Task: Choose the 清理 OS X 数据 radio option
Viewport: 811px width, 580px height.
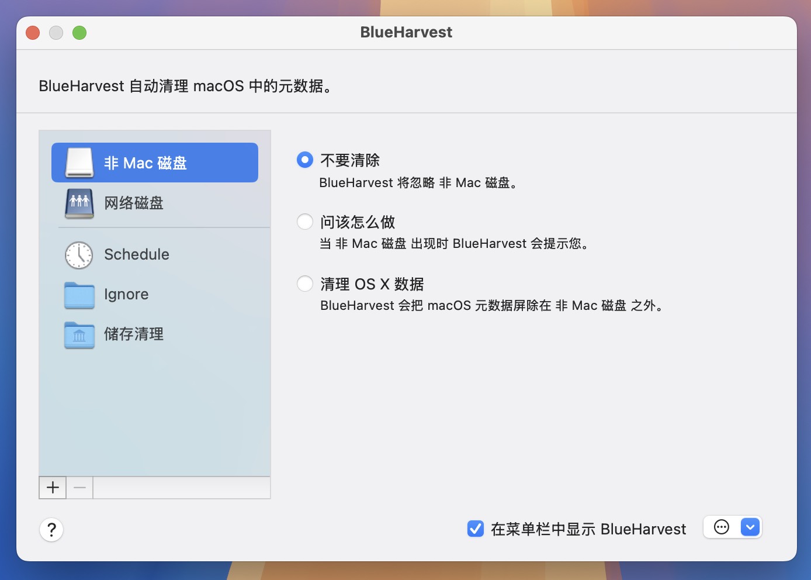Action: pyautogui.click(x=305, y=284)
